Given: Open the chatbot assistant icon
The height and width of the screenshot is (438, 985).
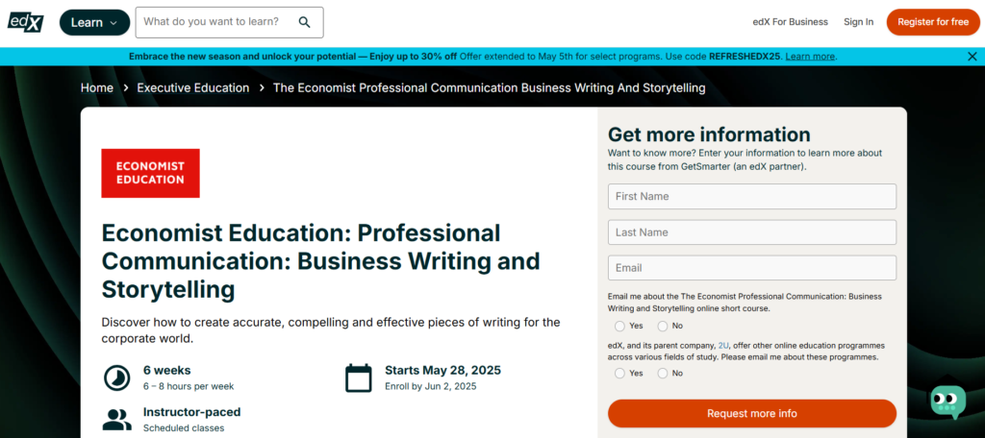Looking at the screenshot, I should click(x=947, y=401).
